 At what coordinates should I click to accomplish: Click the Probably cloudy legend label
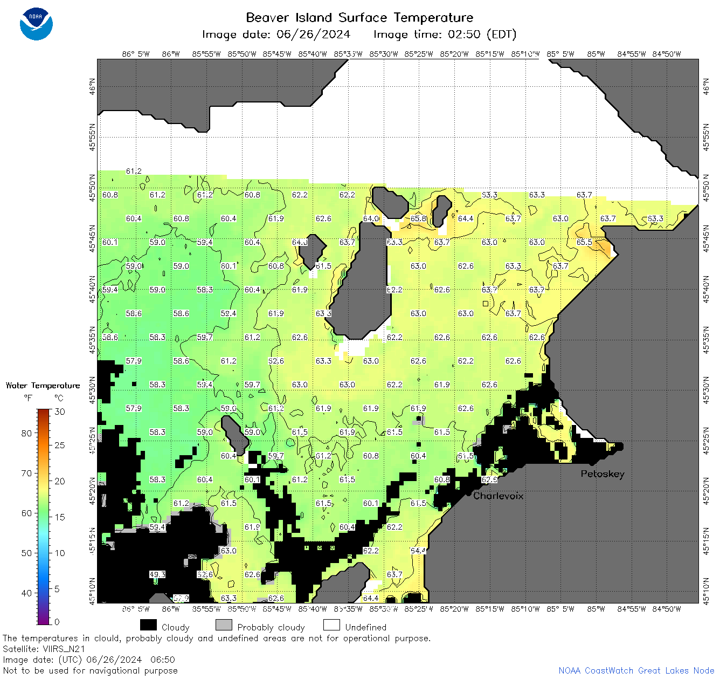[x=271, y=627]
